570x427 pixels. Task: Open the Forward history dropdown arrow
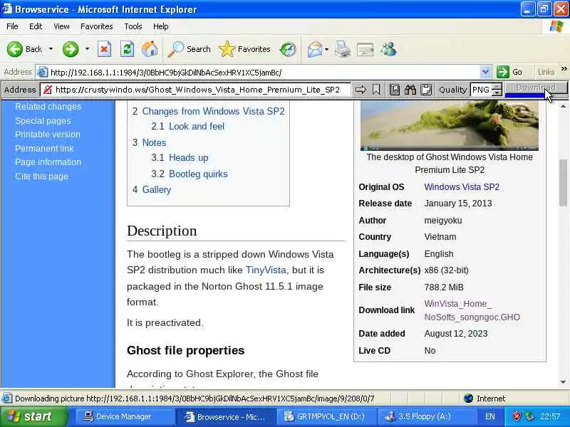click(87, 49)
